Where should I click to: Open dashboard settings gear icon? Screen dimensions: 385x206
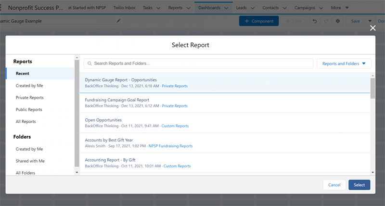tap(338, 21)
